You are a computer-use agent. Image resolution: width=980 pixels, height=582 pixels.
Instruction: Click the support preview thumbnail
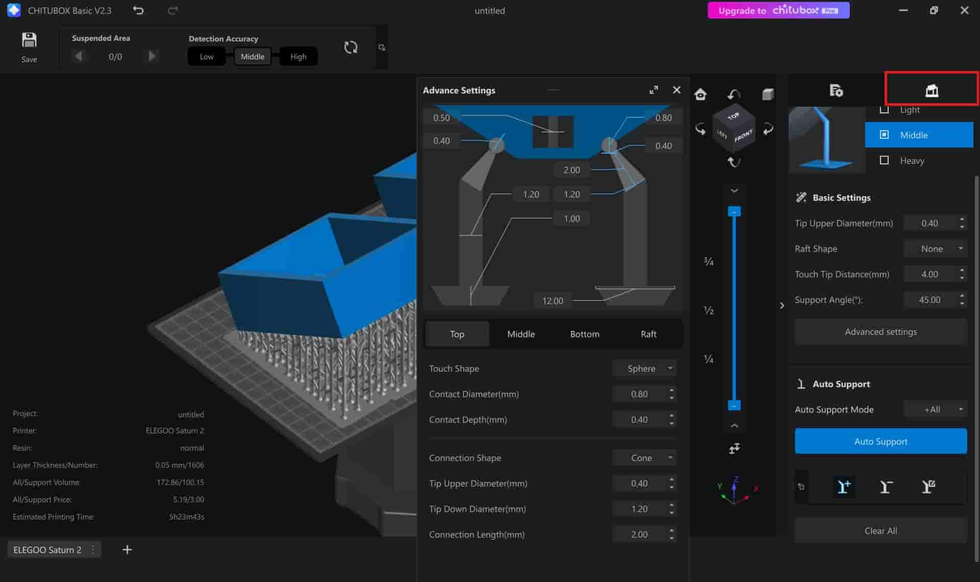click(826, 139)
